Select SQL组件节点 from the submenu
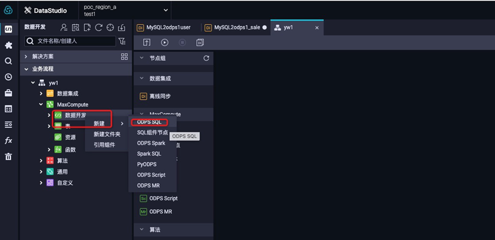 click(x=152, y=133)
